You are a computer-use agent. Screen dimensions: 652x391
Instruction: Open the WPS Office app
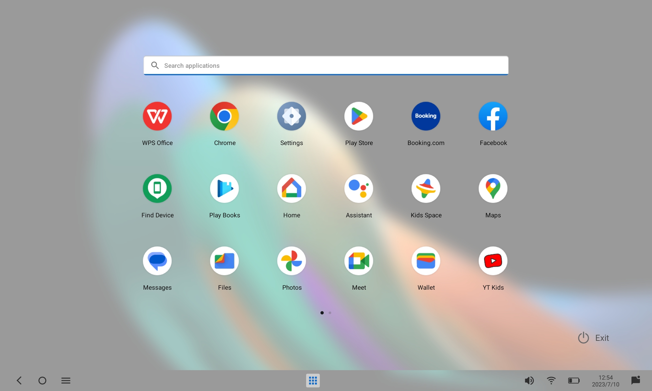(157, 116)
